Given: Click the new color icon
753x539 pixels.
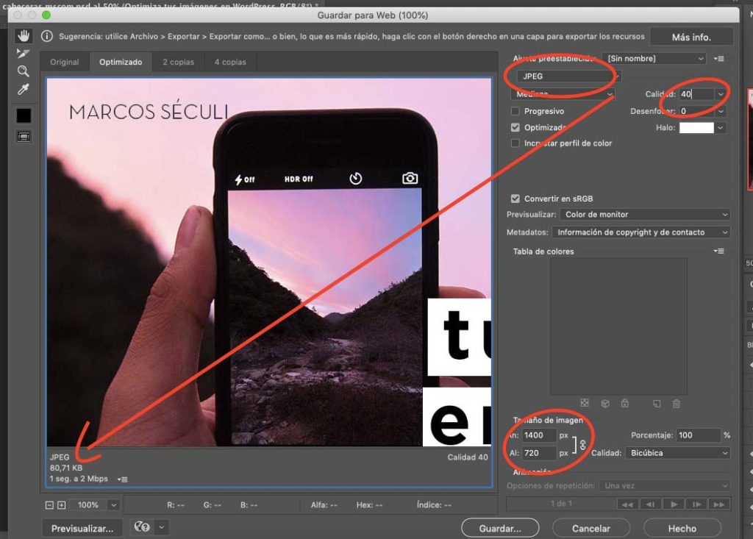Looking at the screenshot, I should [x=657, y=404].
